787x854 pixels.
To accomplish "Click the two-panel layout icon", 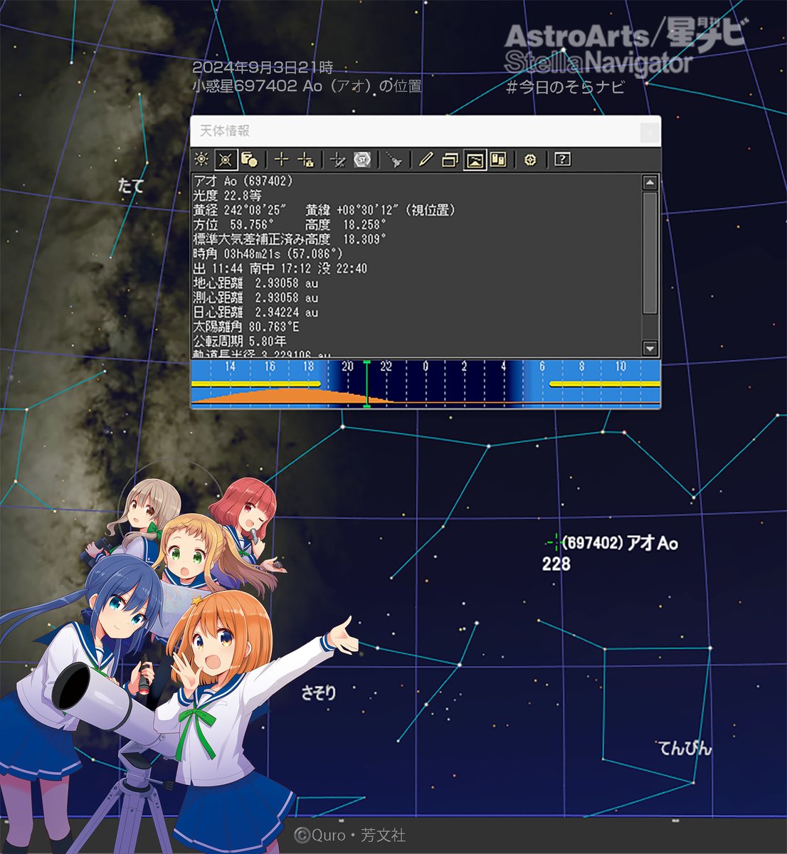I will (498, 159).
